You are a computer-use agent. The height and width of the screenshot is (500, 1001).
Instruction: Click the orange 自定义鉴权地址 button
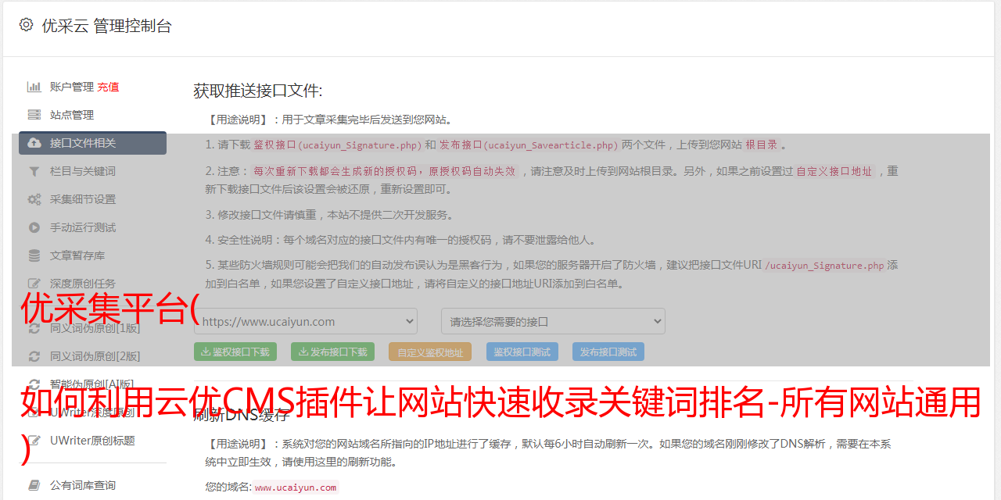coord(430,352)
